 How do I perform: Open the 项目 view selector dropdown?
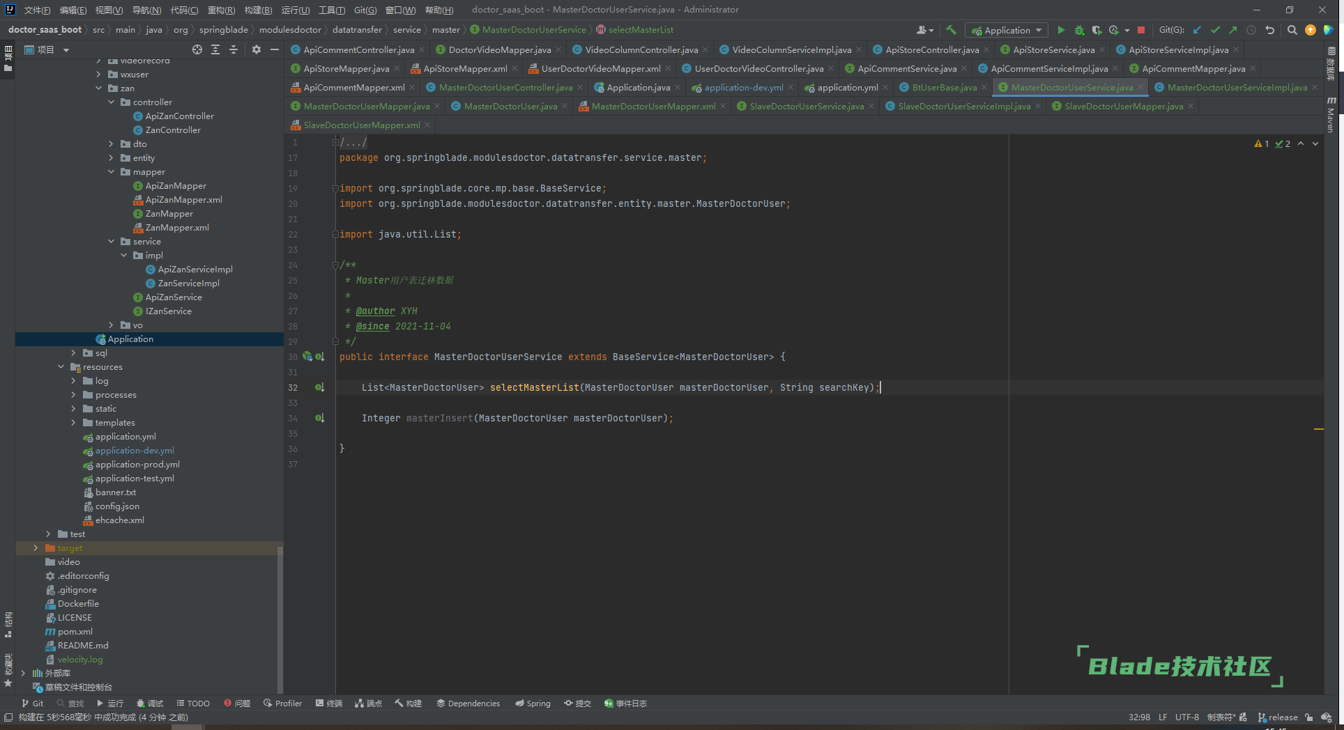[x=47, y=49]
